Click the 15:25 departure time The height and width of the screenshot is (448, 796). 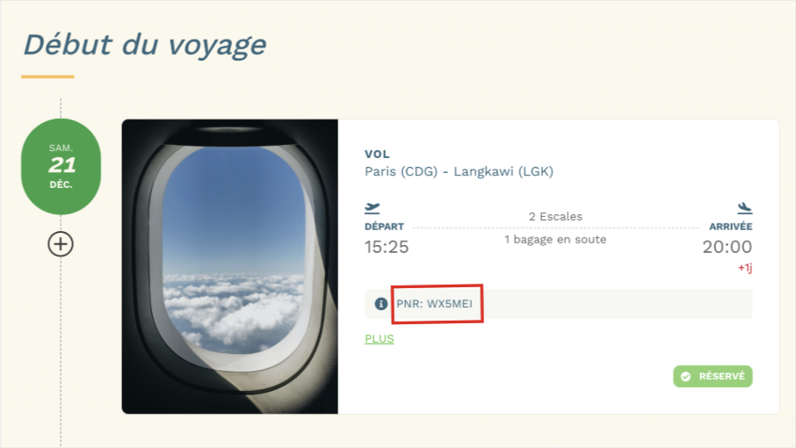click(x=387, y=247)
